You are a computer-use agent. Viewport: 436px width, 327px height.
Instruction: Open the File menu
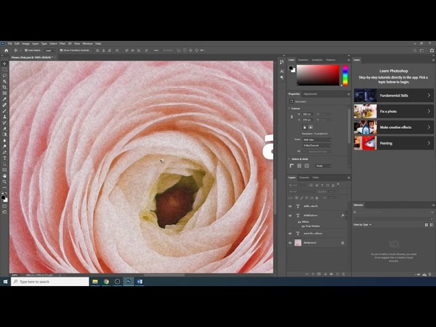(10, 44)
